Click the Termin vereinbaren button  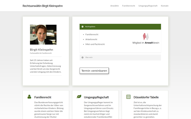pos(94,71)
